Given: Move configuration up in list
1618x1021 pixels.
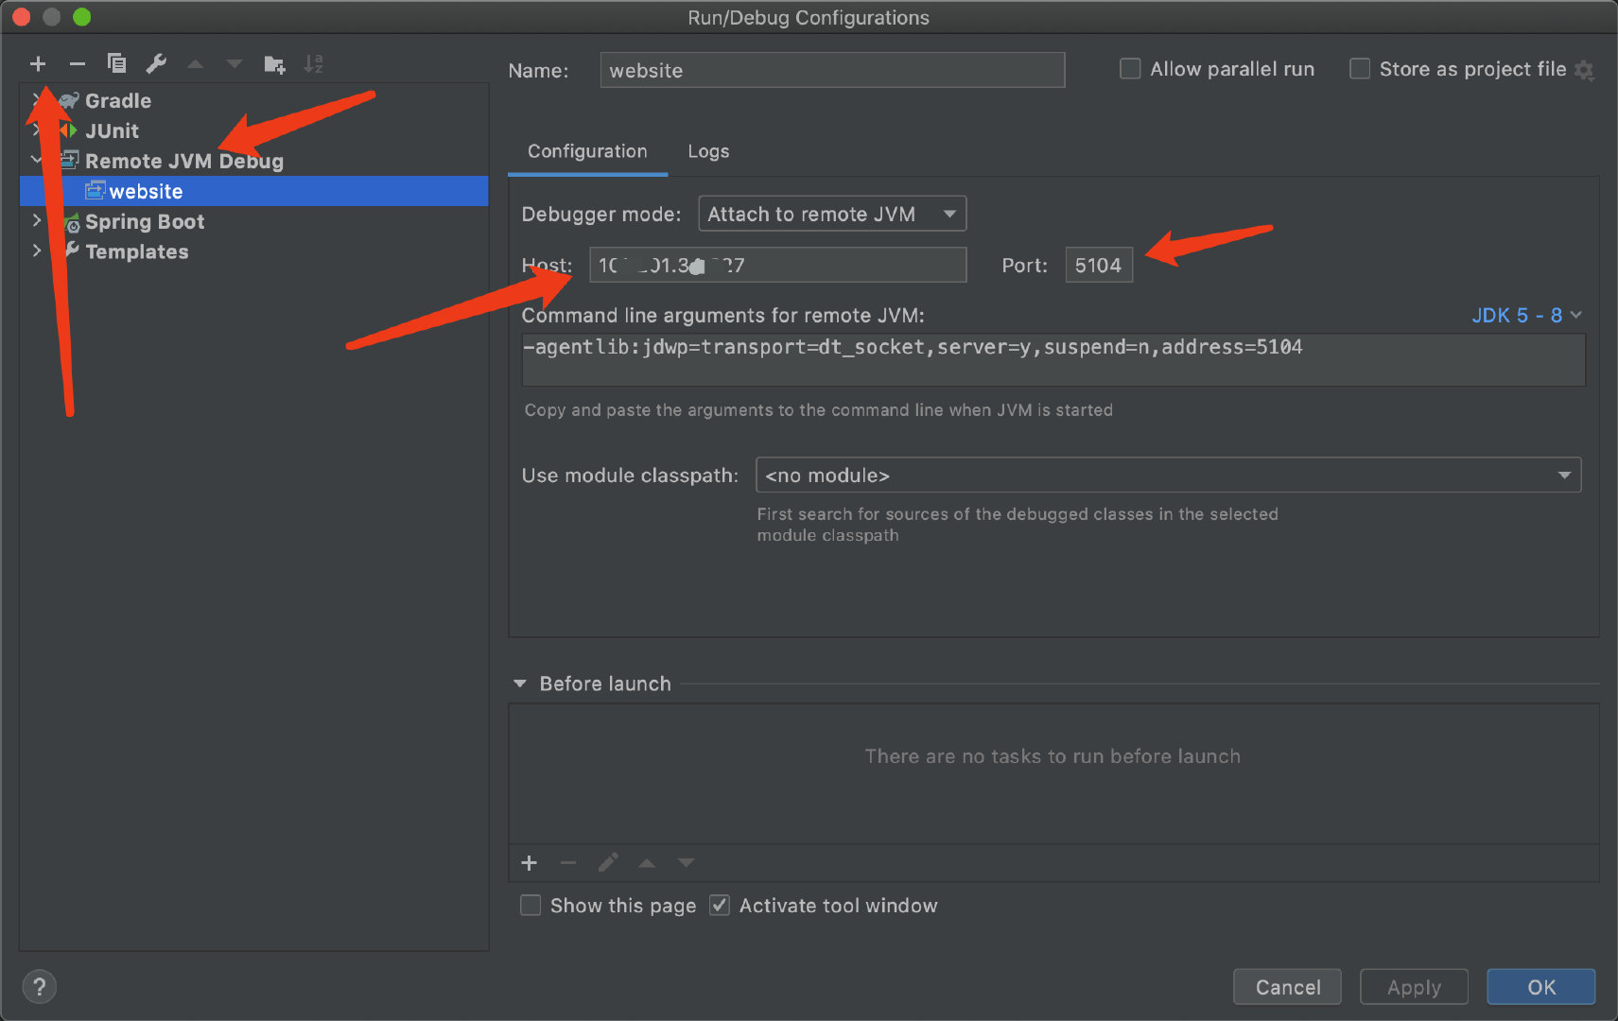Looking at the screenshot, I should pos(195,64).
